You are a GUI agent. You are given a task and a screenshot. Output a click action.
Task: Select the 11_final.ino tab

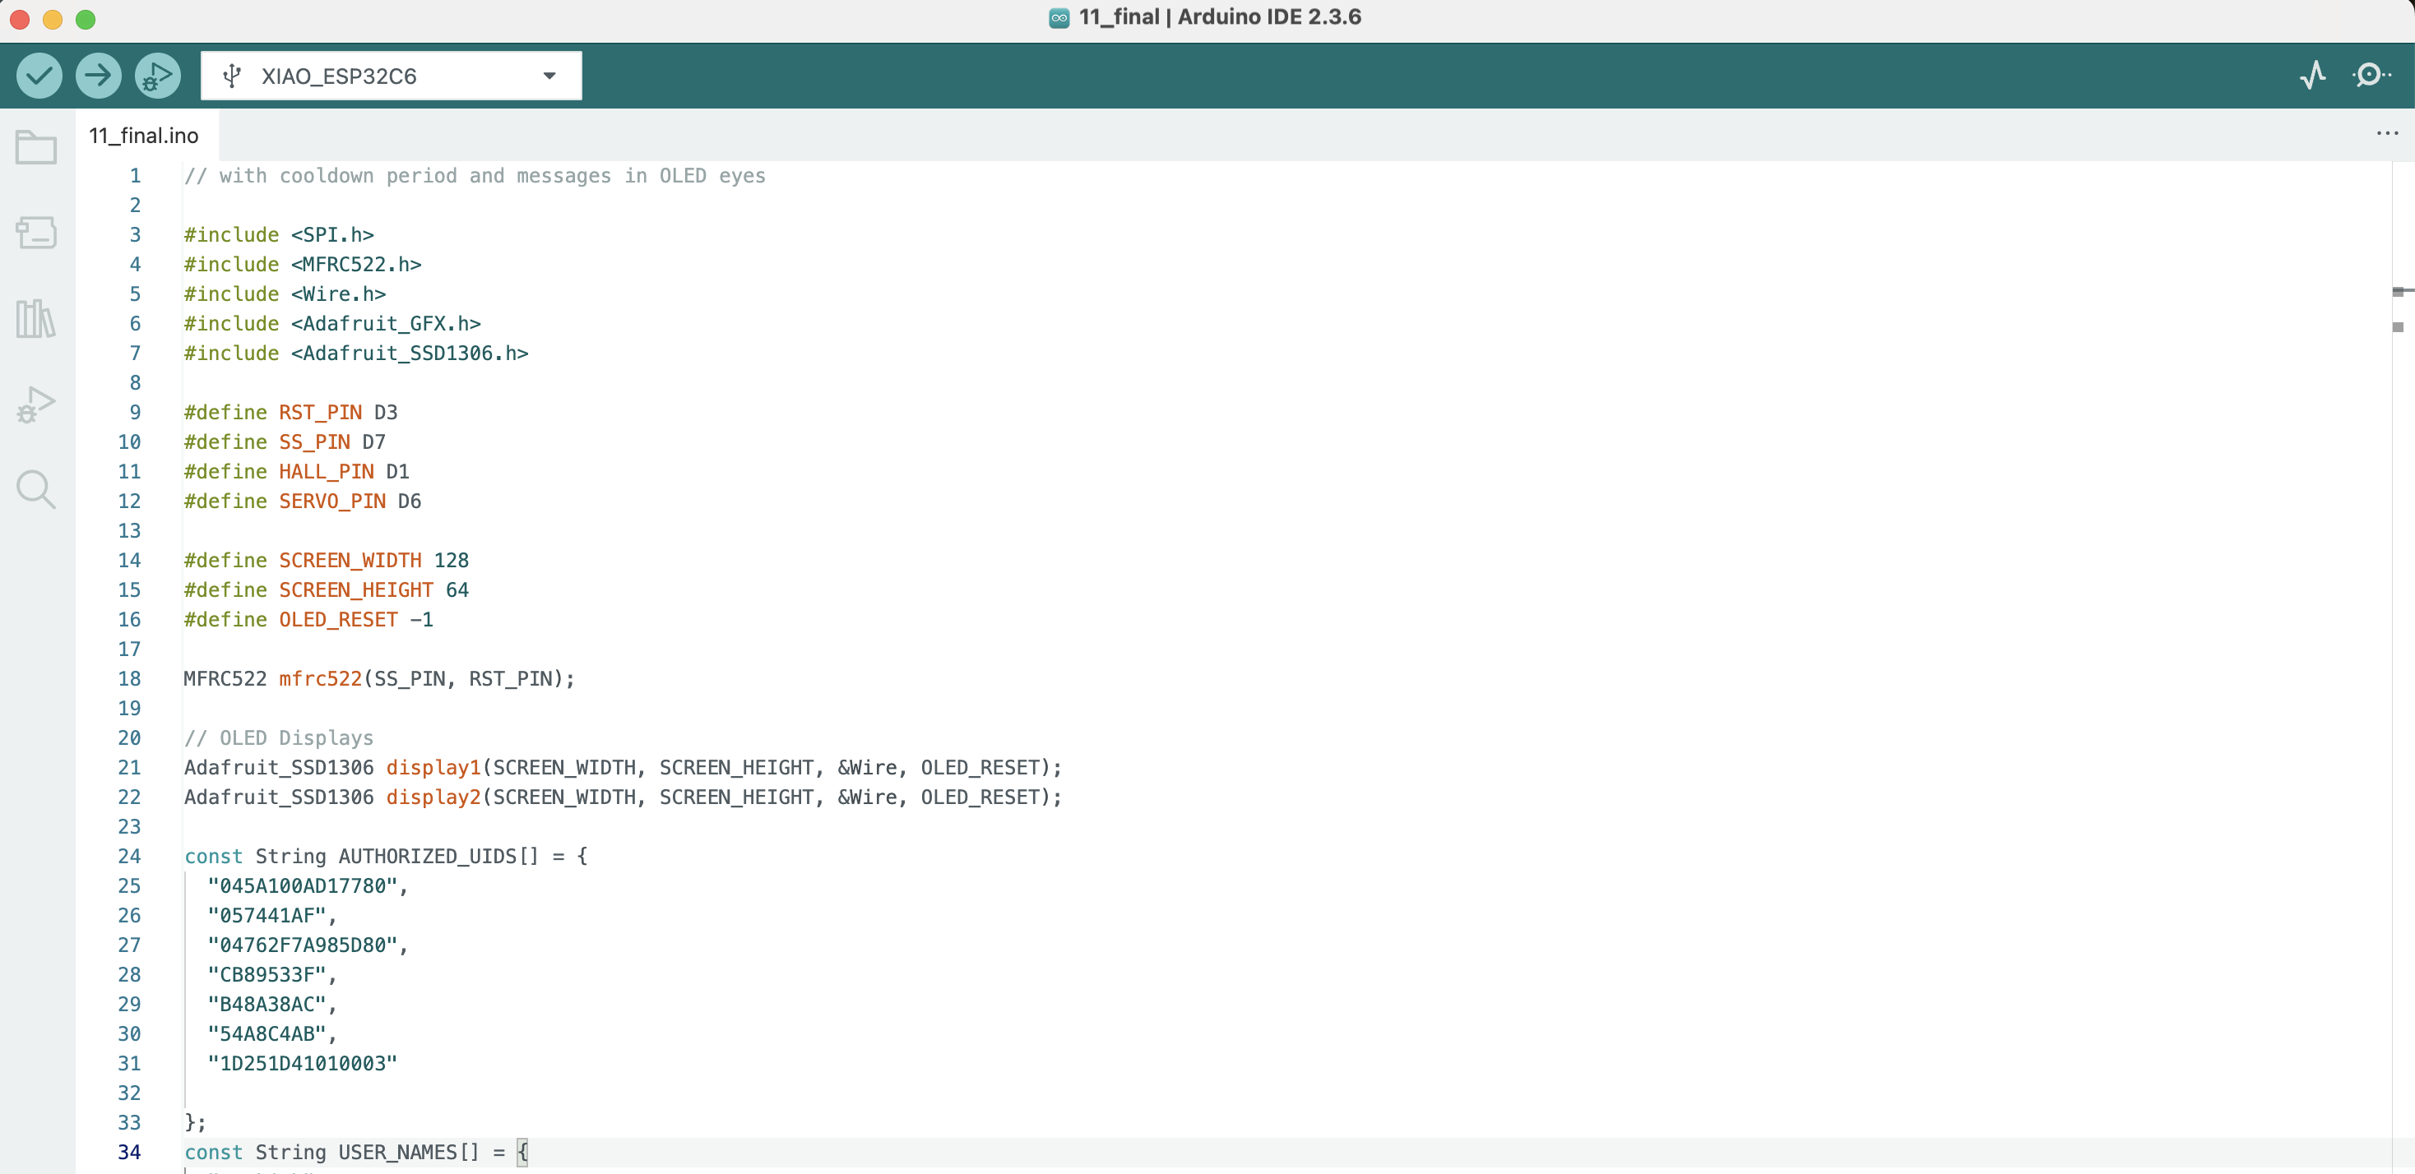tap(143, 136)
